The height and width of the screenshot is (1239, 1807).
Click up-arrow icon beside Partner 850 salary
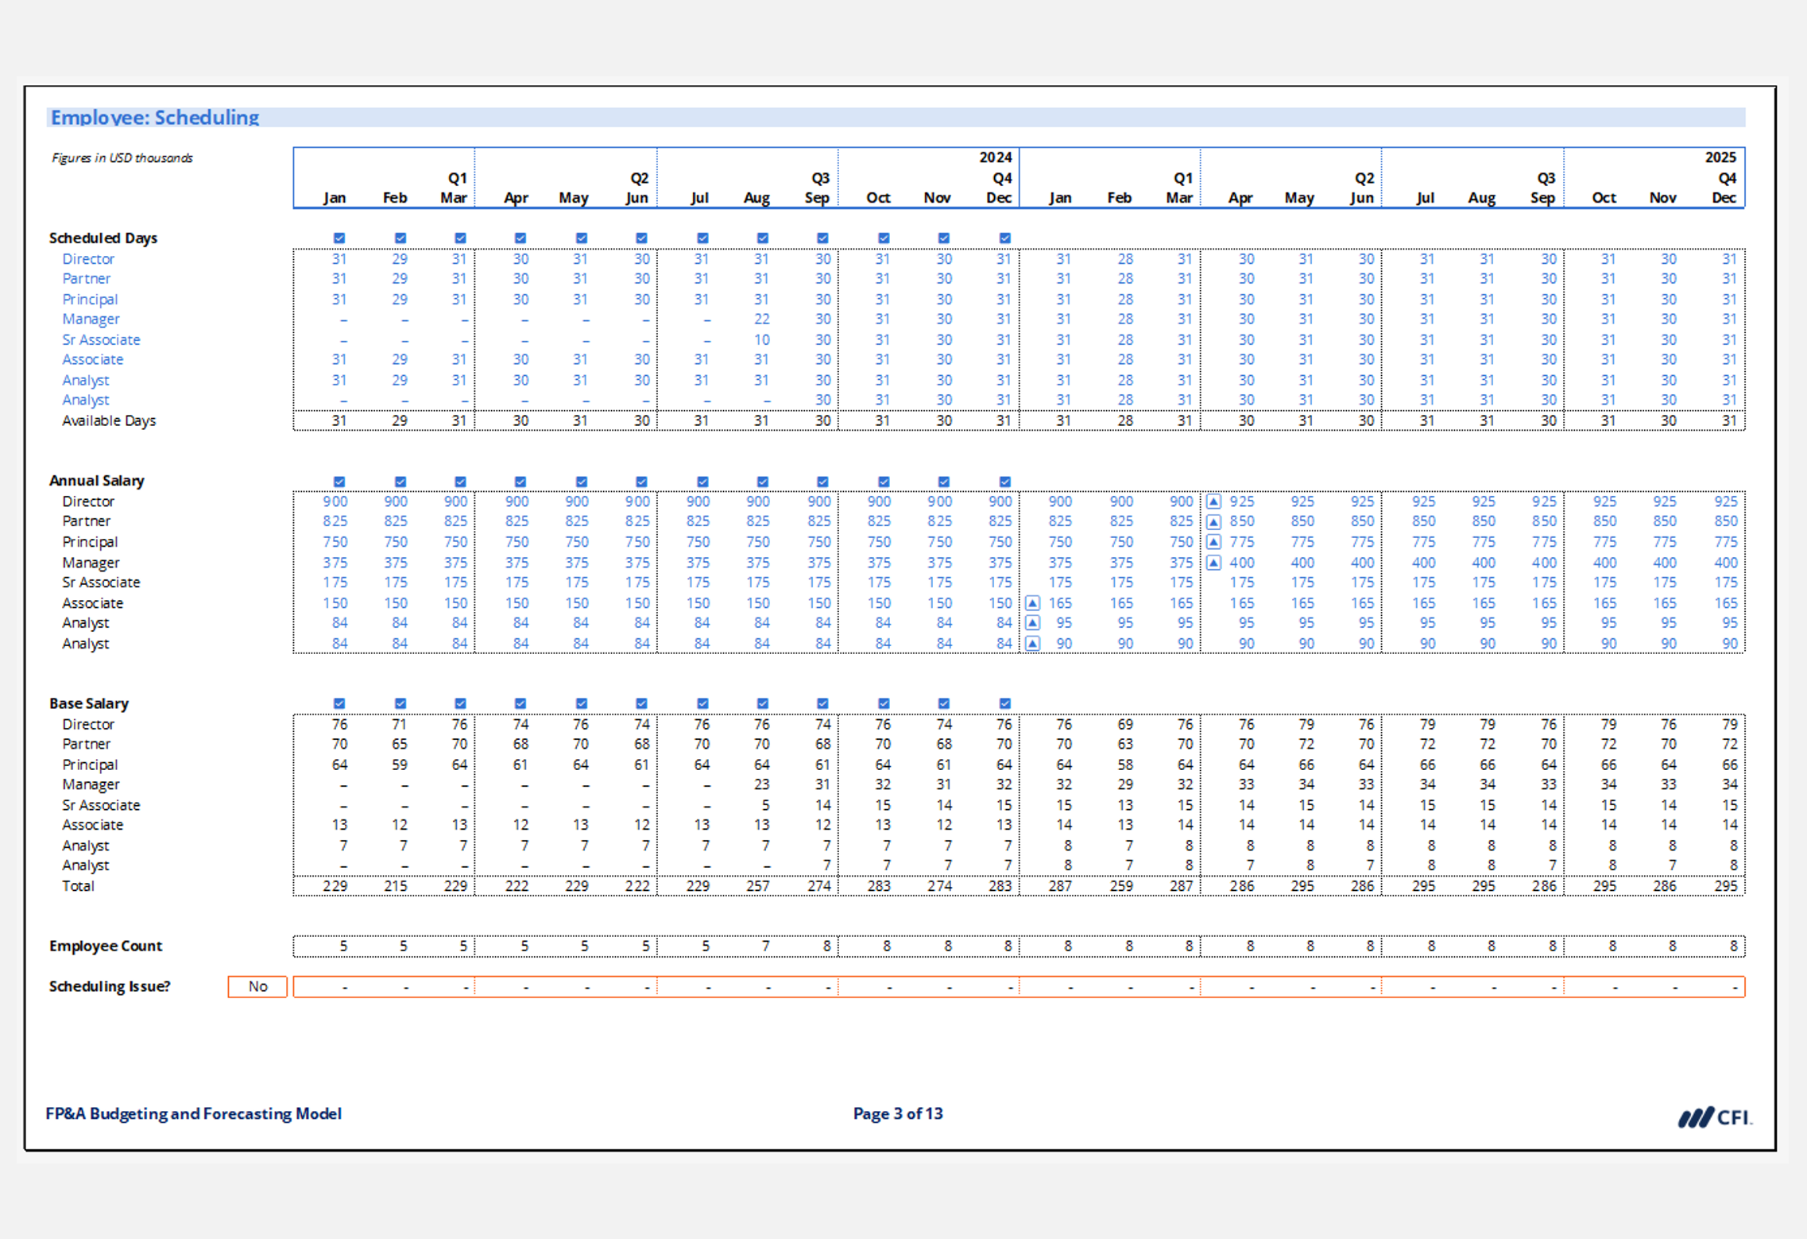coord(1213,522)
